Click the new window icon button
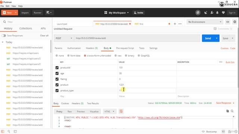The height and width of the screenshot is (134, 239). click(49, 13)
